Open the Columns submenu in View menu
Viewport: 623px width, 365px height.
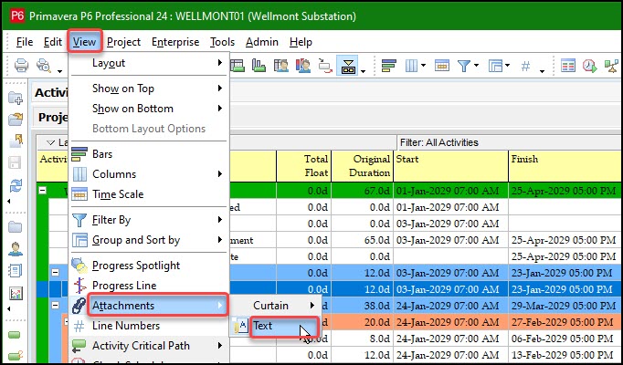pyautogui.click(x=149, y=174)
